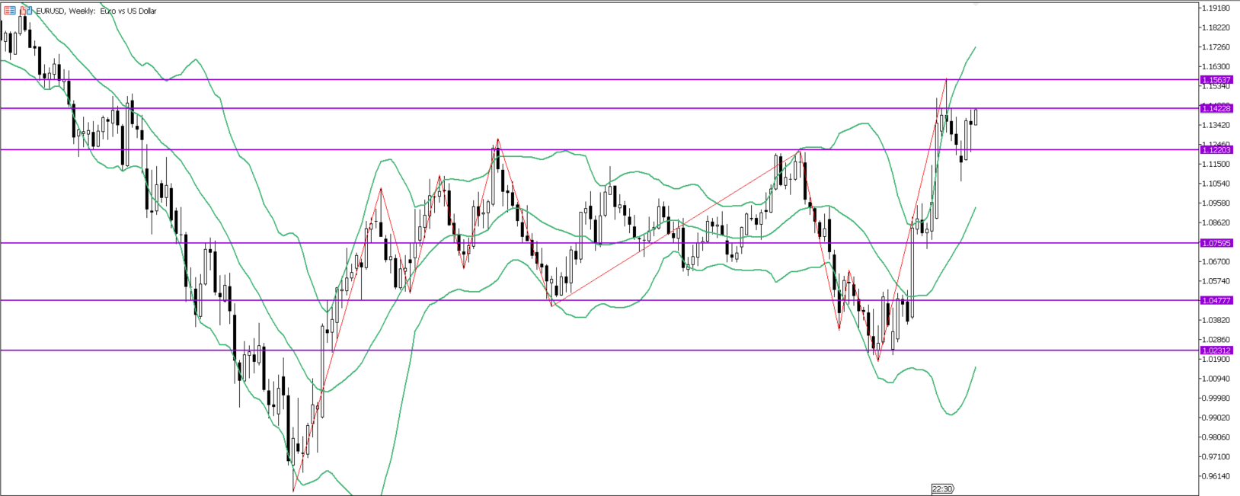The image size is (1240, 496).
Task: Click the 0.96140 price scale label
Action: coord(1216,476)
